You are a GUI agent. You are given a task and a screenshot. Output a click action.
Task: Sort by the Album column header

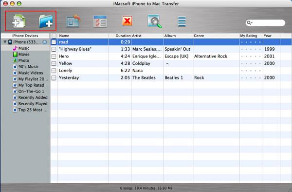[178, 36]
